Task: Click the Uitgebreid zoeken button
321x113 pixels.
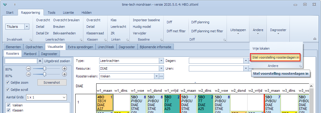Action: [57, 61]
